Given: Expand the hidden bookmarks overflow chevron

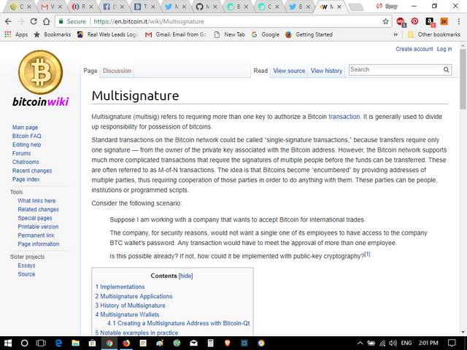Looking at the screenshot, I should pos(395,34).
